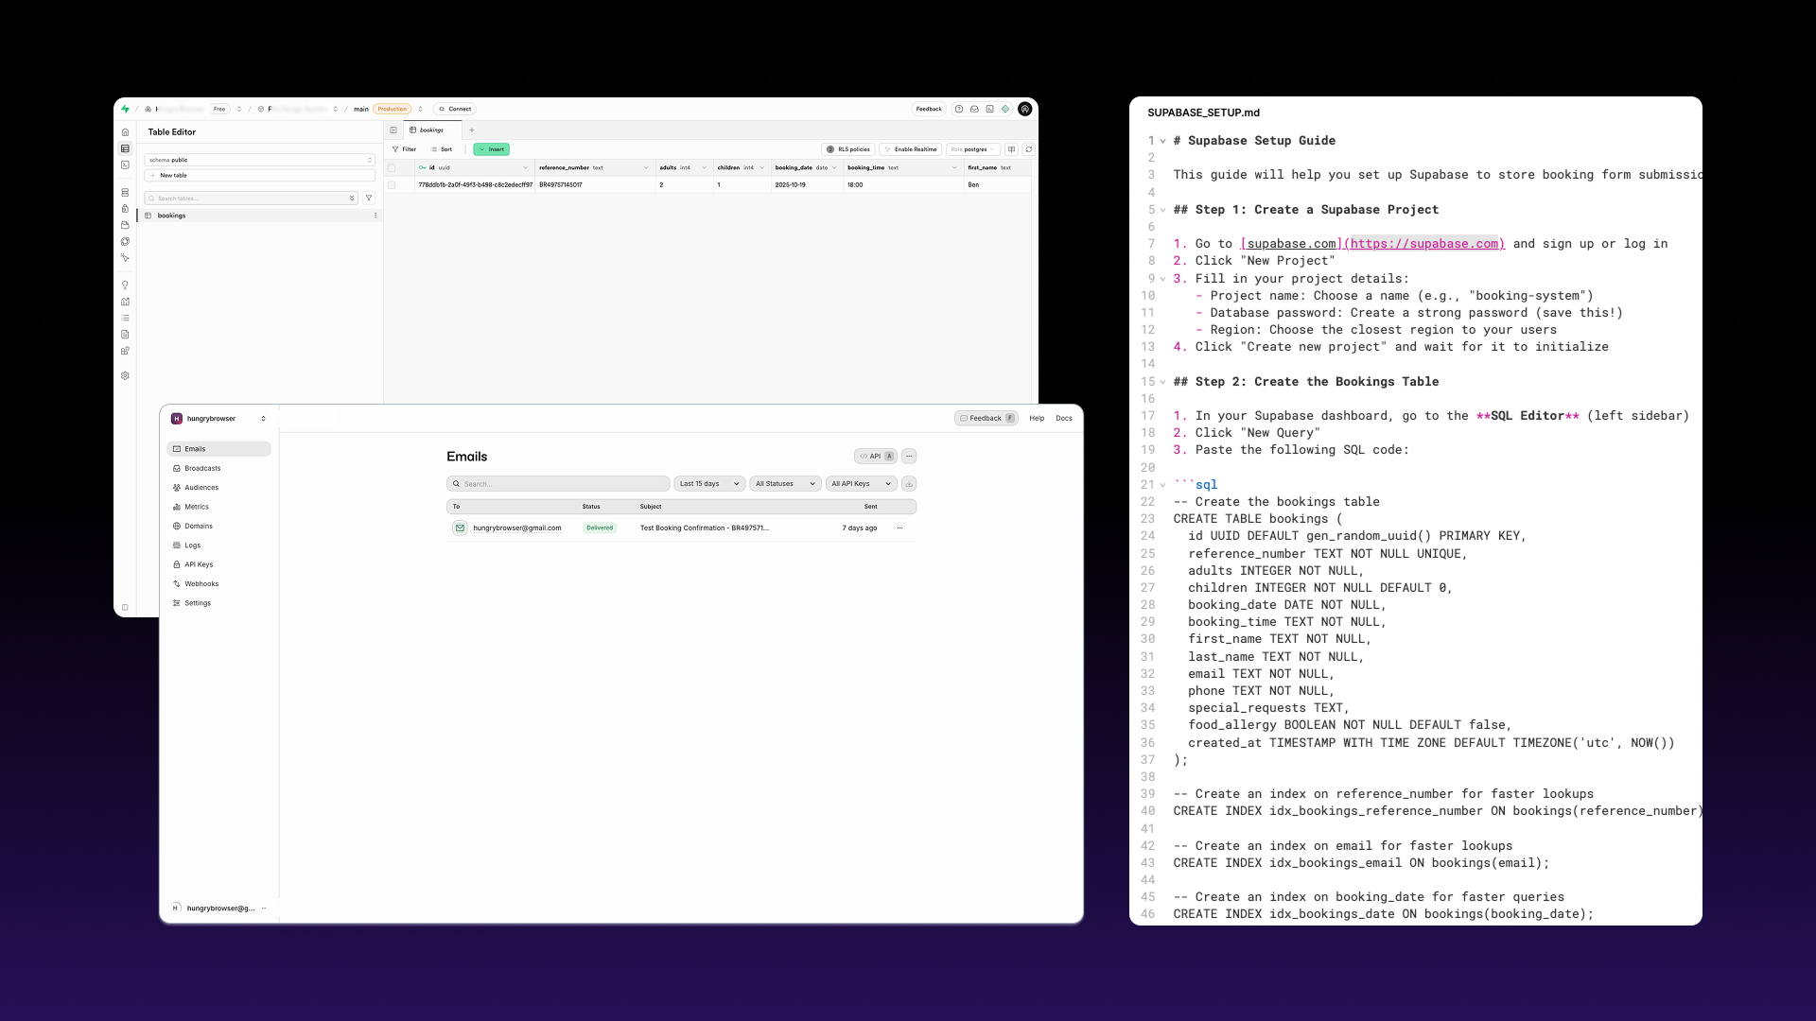Open the Docs menu item in Resend
The image size is (1816, 1021).
1065,418
